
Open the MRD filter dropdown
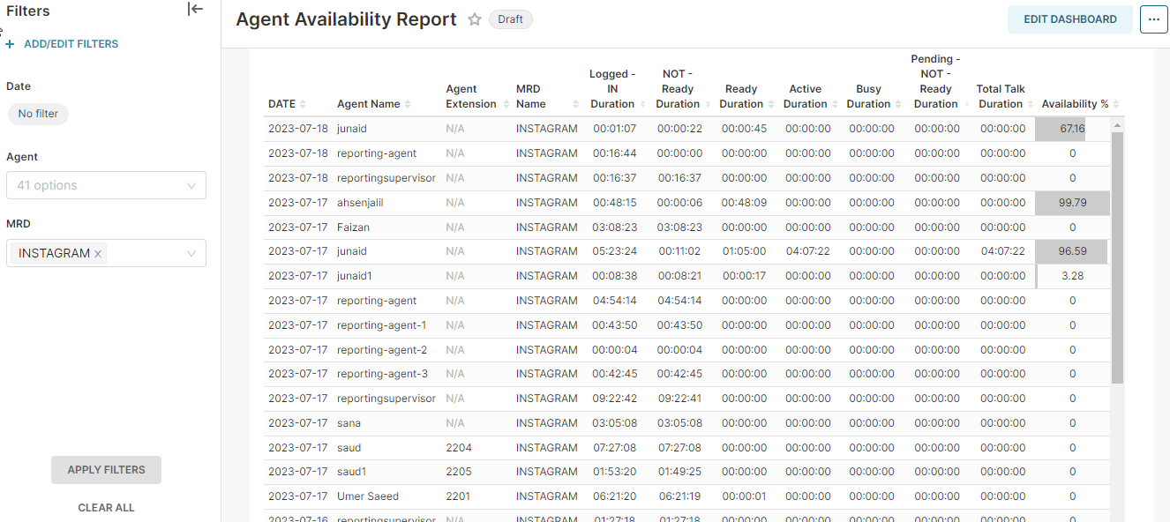[x=191, y=252]
